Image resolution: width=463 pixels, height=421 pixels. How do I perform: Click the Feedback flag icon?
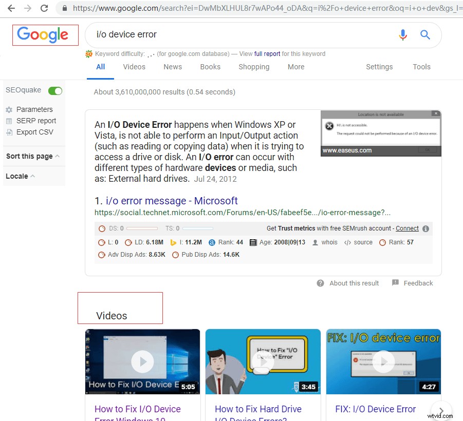tap(394, 283)
